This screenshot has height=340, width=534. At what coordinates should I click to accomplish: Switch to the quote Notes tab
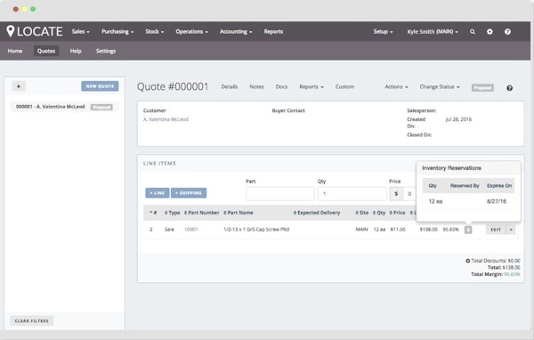256,87
